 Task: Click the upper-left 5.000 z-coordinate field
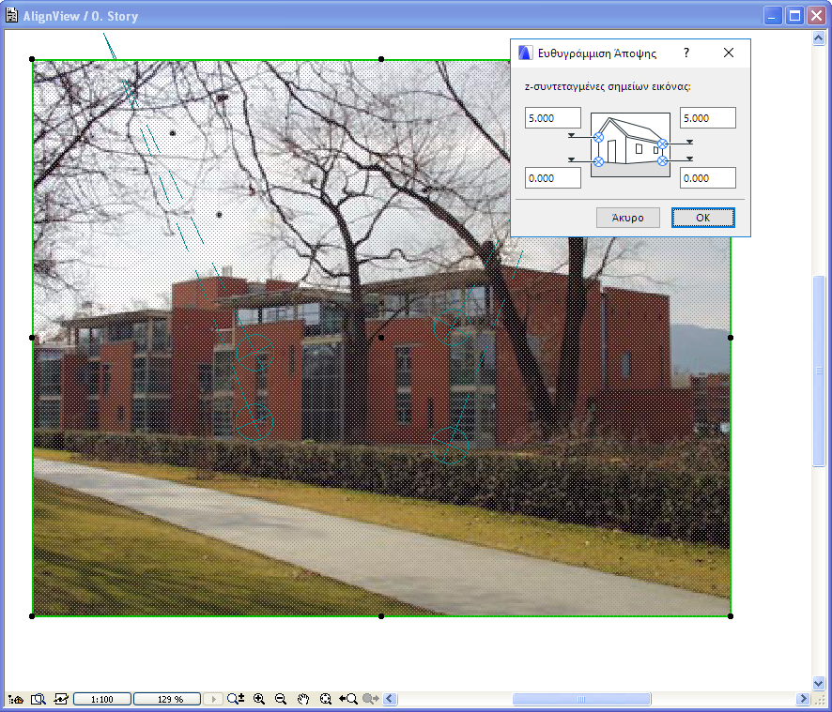point(553,117)
